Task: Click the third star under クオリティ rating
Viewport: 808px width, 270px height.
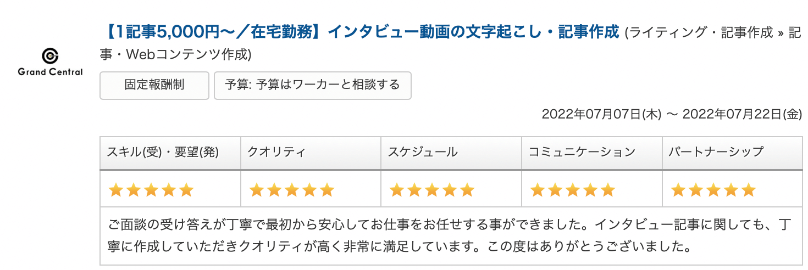Action: (292, 190)
